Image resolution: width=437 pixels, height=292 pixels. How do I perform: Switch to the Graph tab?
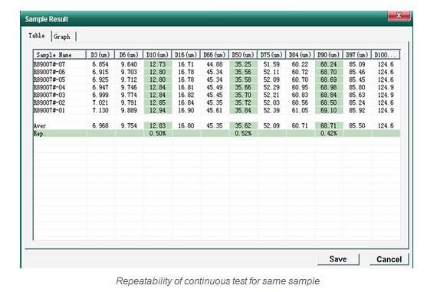click(x=63, y=37)
